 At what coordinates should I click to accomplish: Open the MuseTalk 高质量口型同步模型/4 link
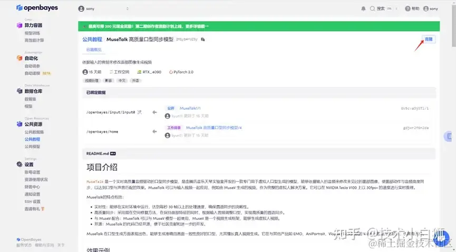coord(214,128)
